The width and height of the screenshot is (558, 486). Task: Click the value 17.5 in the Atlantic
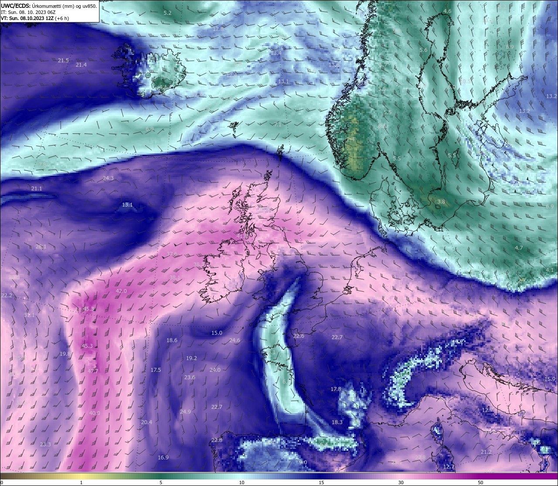click(156, 370)
